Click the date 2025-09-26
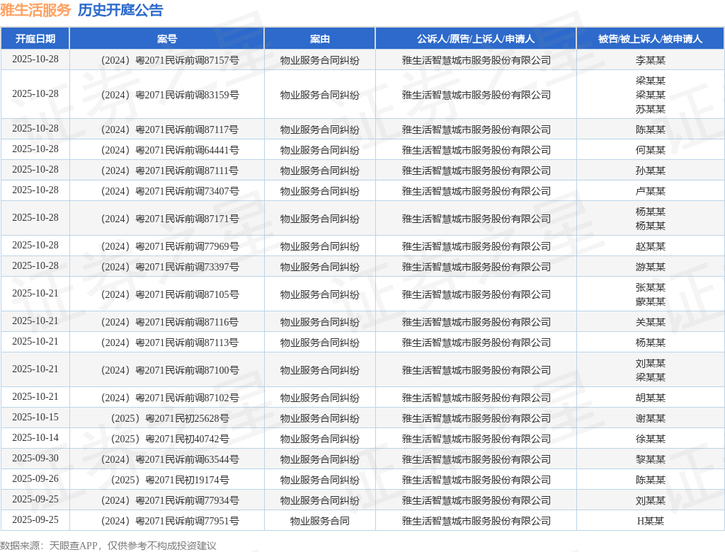 (35, 479)
